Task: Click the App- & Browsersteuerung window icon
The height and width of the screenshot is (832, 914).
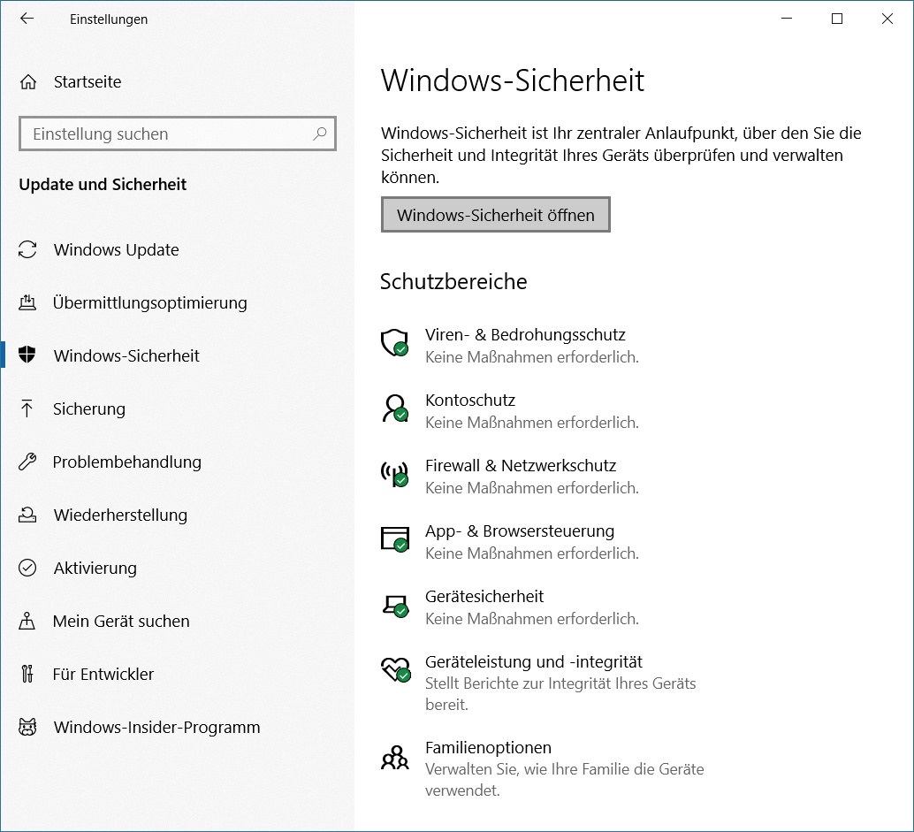Action: click(x=394, y=538)
